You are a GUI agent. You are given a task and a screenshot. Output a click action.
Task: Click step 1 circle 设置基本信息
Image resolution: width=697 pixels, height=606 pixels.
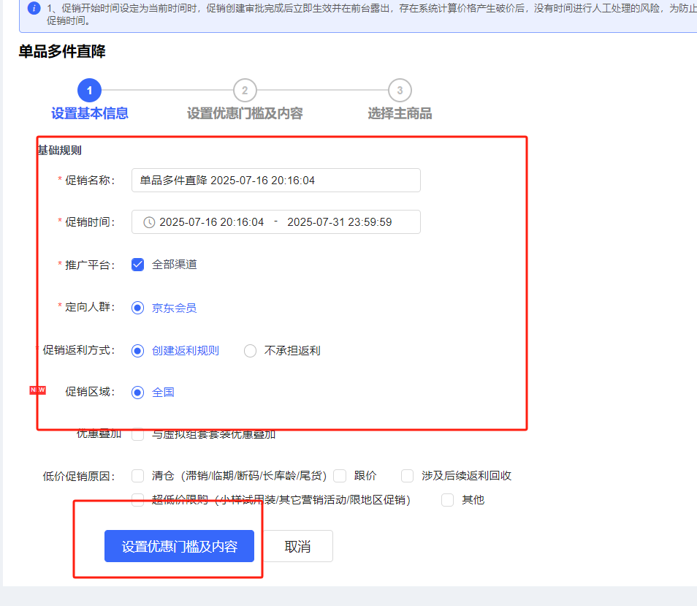[89, 91]
